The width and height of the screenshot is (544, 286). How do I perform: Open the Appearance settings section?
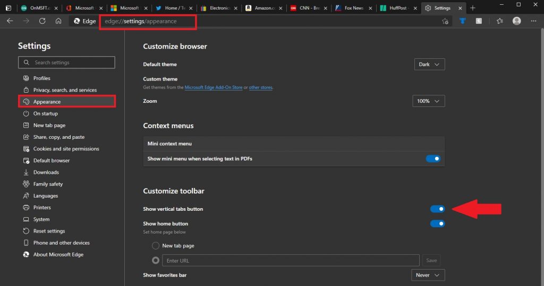point(66,102)
